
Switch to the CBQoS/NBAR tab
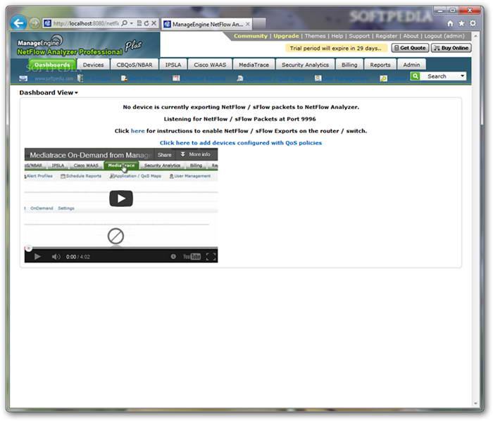(x=135, y=65)
